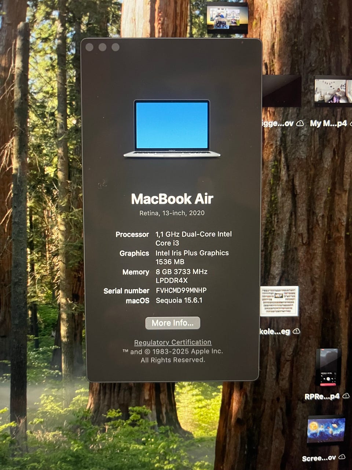352x470 pixels.
Task: Click the 8 GB 3733 MHz memory value
Action: 181,272
